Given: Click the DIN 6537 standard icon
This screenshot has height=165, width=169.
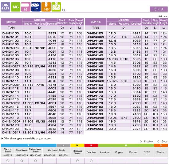Looking at the screenshot, I should (6, 7).
